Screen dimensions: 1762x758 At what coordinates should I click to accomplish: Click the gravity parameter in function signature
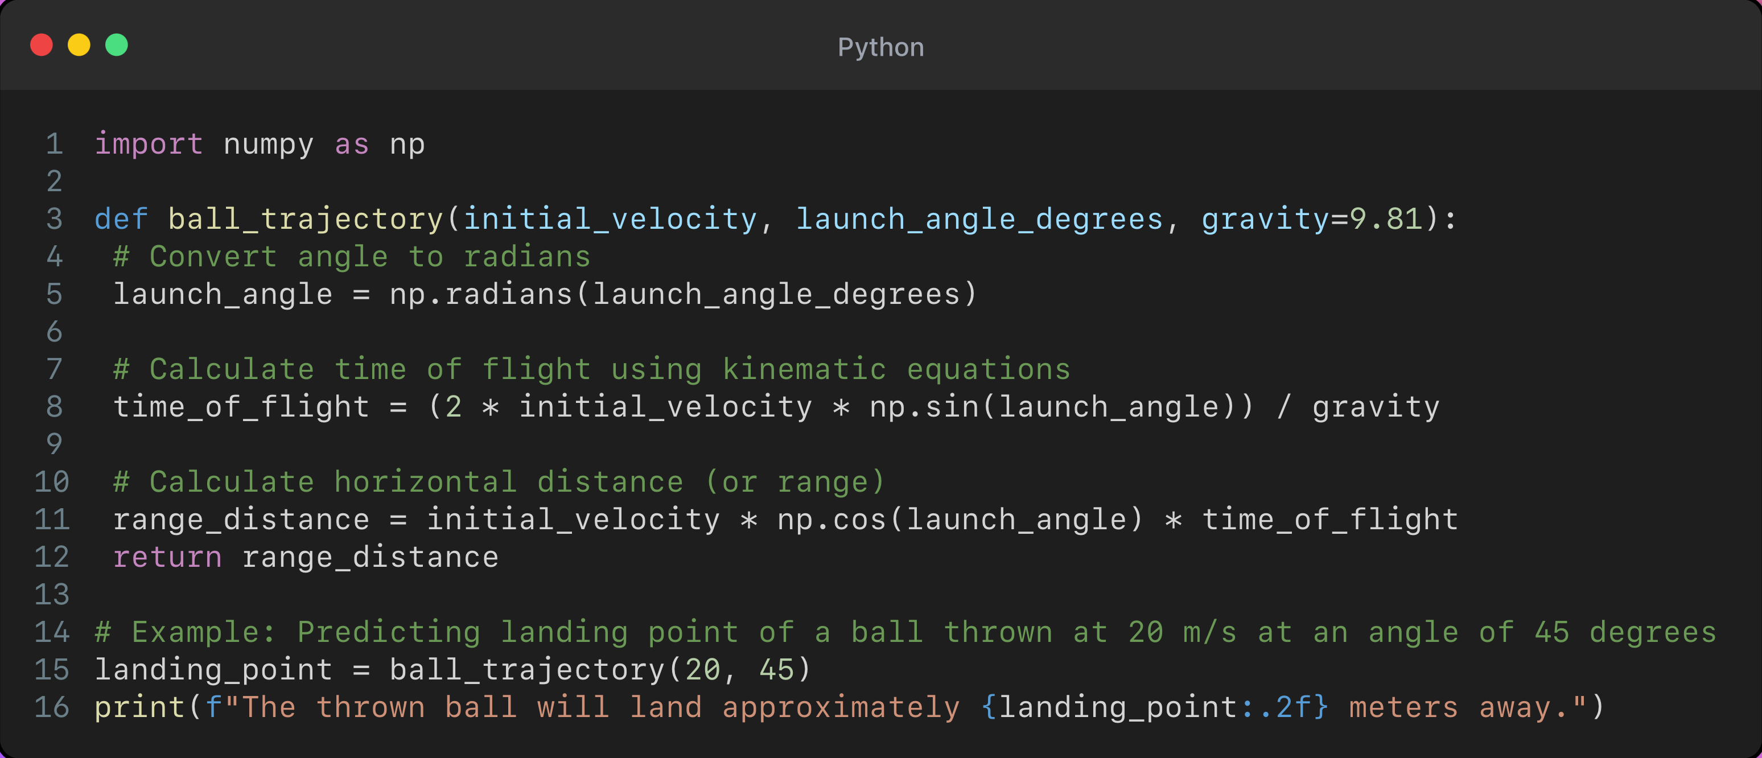[x=1265, y=220]
